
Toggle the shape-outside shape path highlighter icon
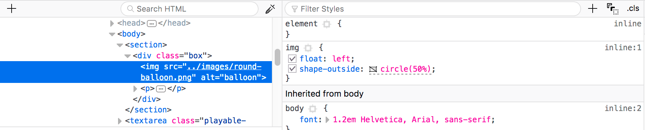373,69
